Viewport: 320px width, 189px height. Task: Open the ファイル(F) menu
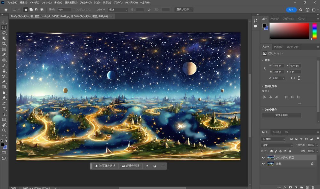[12, 3]
